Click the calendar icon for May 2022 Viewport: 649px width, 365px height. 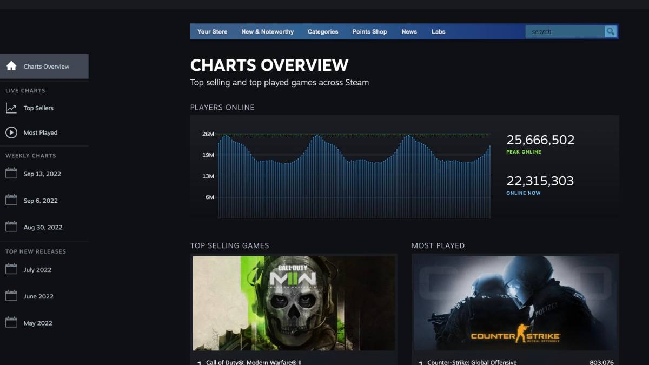pos(11,323)
